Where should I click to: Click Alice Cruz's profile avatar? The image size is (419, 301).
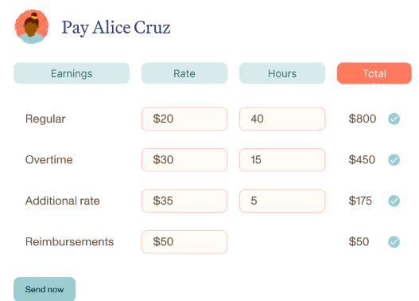32,26
